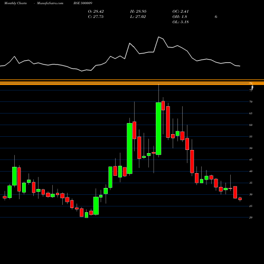The image size is (264, 264).
Task: Click the tallest green candle reaching 70
Action: (x=158, y=129)
